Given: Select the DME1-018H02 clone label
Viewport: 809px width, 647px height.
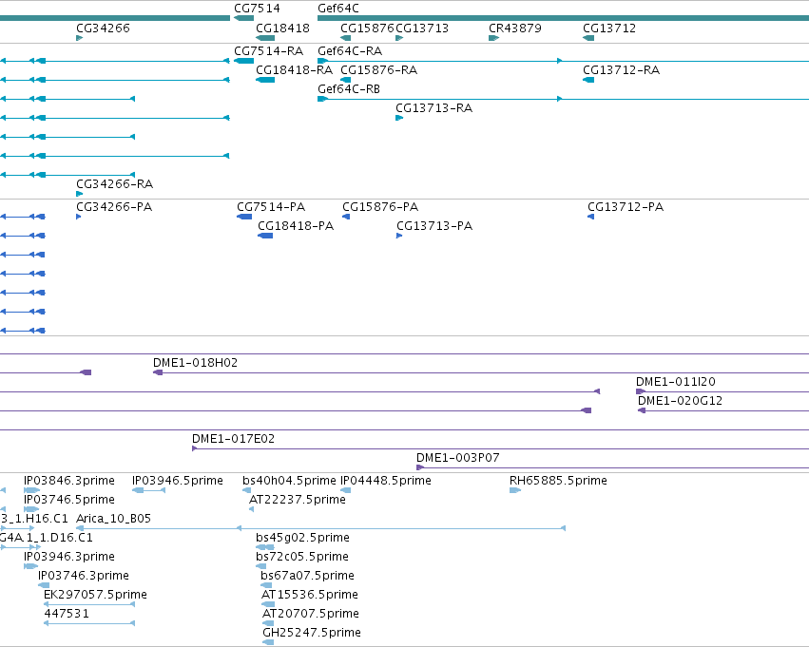Looking at the screenshot, I should pos(196,362).
